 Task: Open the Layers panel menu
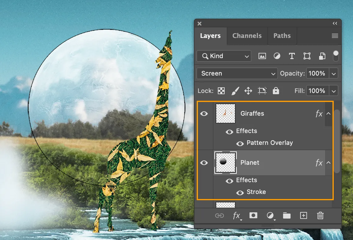335,36
